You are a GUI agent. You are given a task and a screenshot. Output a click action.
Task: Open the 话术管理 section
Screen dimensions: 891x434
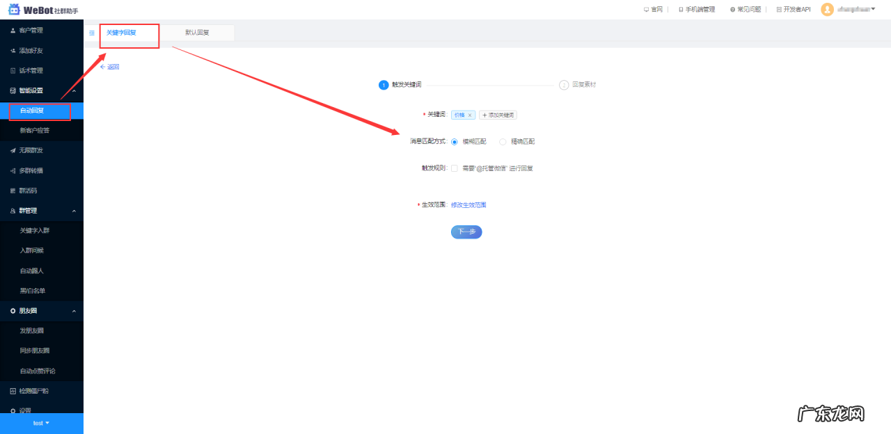[31, 70]
